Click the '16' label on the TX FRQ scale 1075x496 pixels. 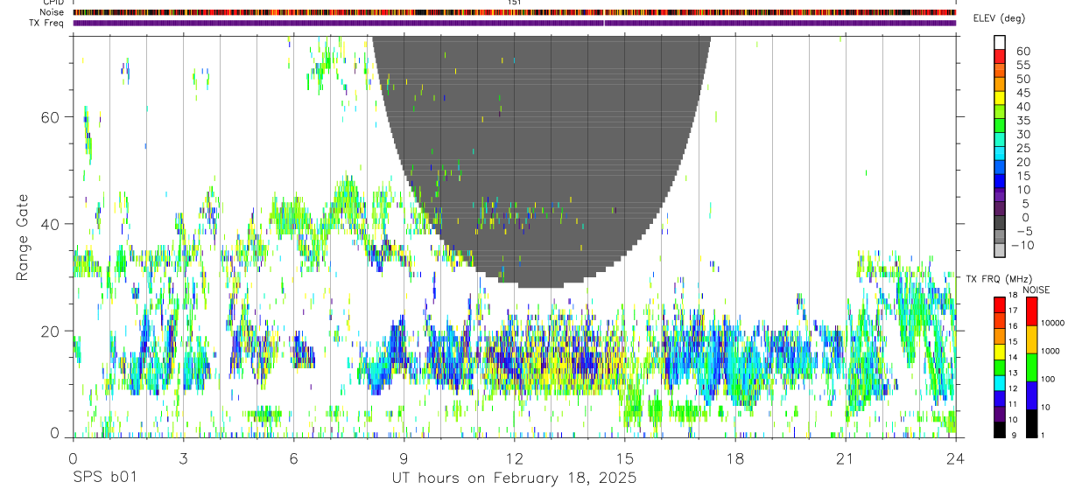tap(1013, 326)
